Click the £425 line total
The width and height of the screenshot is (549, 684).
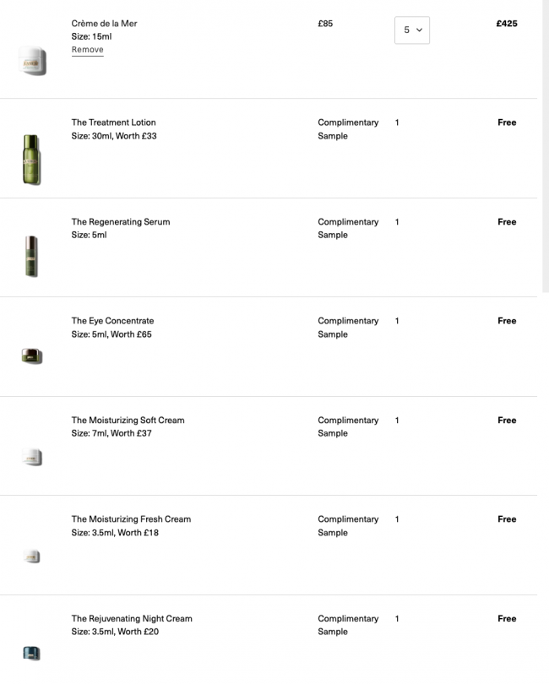(x=507, y=24)
